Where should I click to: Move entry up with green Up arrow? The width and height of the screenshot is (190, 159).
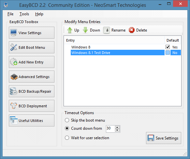pyautogui.click(x=73, y=30)
